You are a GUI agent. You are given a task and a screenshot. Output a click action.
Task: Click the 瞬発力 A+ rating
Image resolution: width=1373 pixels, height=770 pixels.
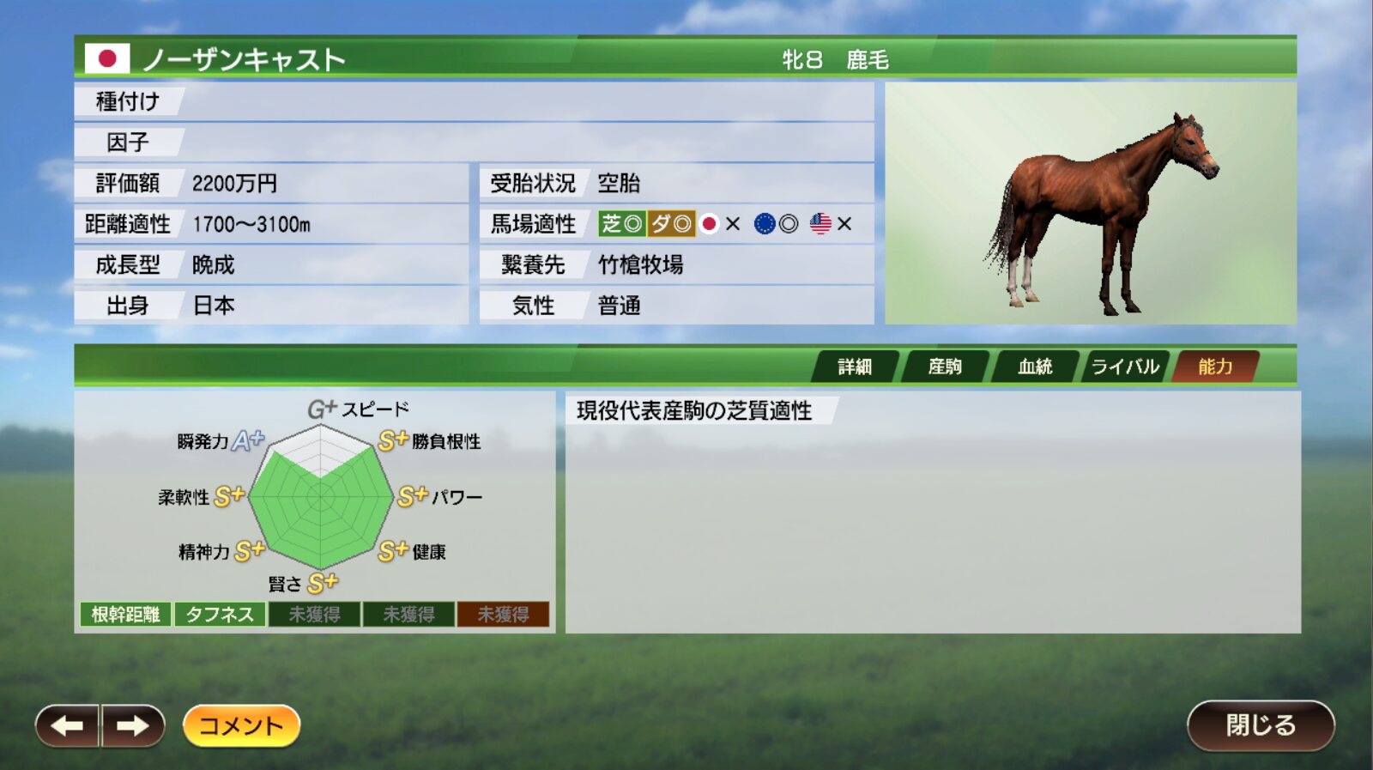249,441
